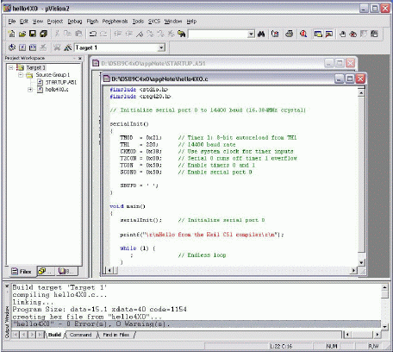This screenshot has width=393, height=352.
Task: Click the binoculars Find icon
Action: tap(261, 34)
